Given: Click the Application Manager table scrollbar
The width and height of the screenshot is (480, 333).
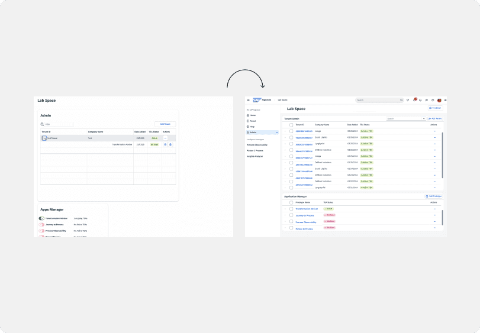Looking at the screenshot, I should (x=443, y=218).
